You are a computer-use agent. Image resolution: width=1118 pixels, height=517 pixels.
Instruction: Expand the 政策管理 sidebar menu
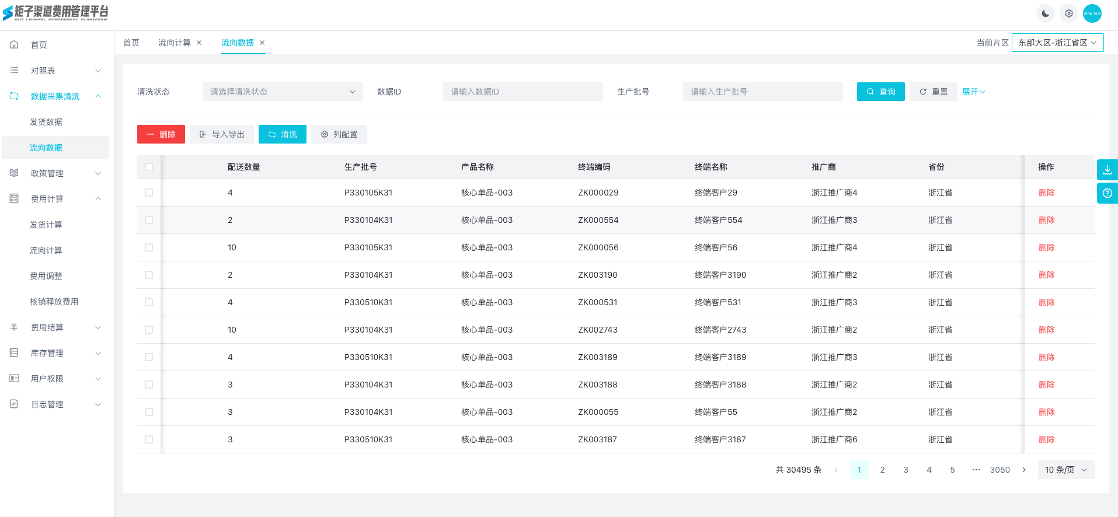55,173
